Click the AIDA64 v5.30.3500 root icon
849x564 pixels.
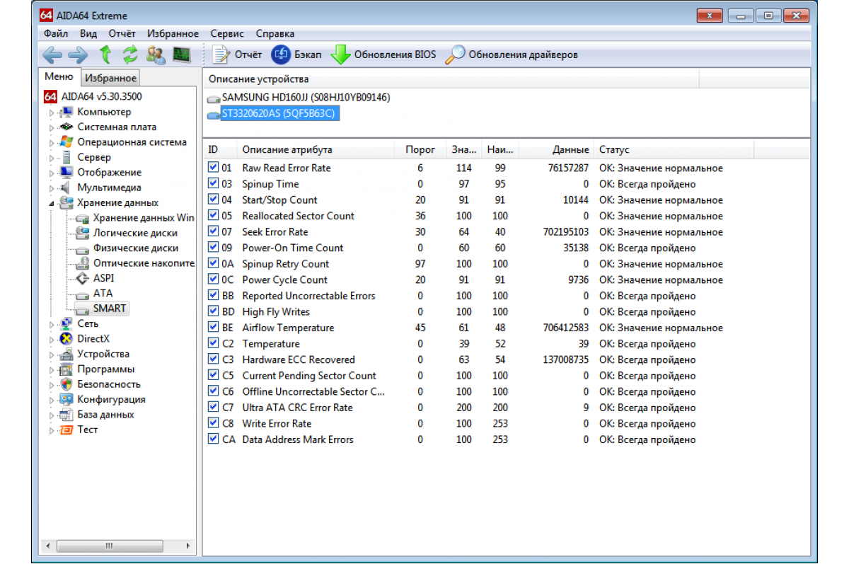click(50, 96)
